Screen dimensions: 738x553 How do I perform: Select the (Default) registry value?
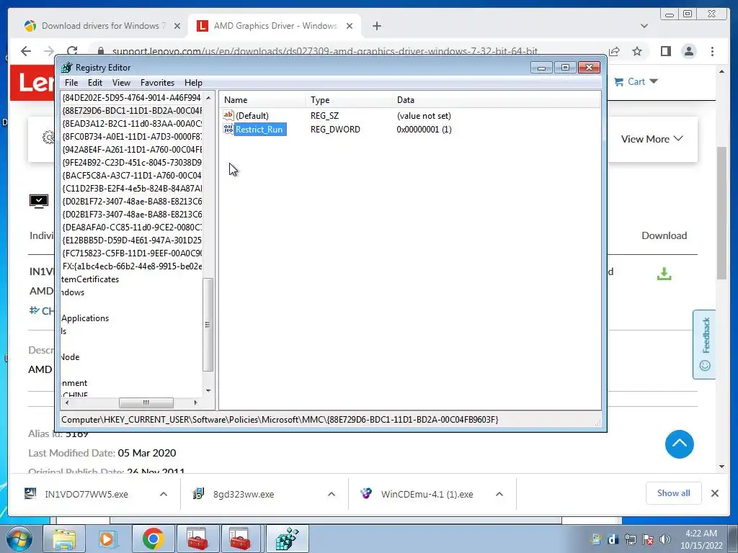(252, 116)
